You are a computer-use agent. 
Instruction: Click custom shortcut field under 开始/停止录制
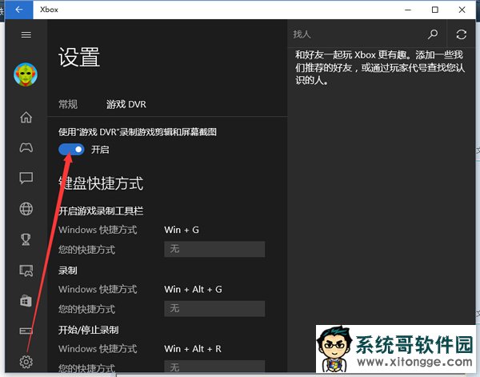[214, 367]
